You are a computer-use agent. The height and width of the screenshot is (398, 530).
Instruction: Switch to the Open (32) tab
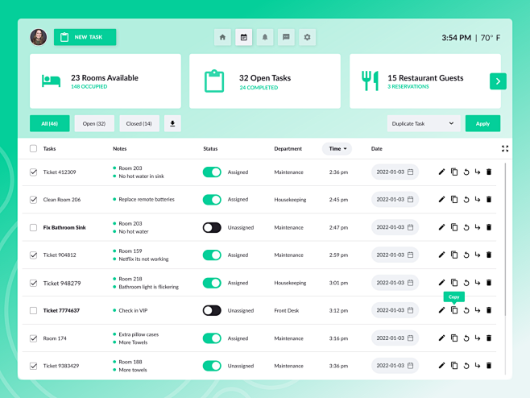pos(94,123)
